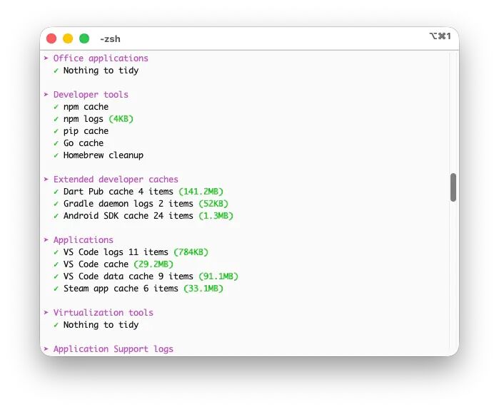Screen dimensions: 499x409
Task: Click the yellow minimize window button
Action: coord(68,38)
